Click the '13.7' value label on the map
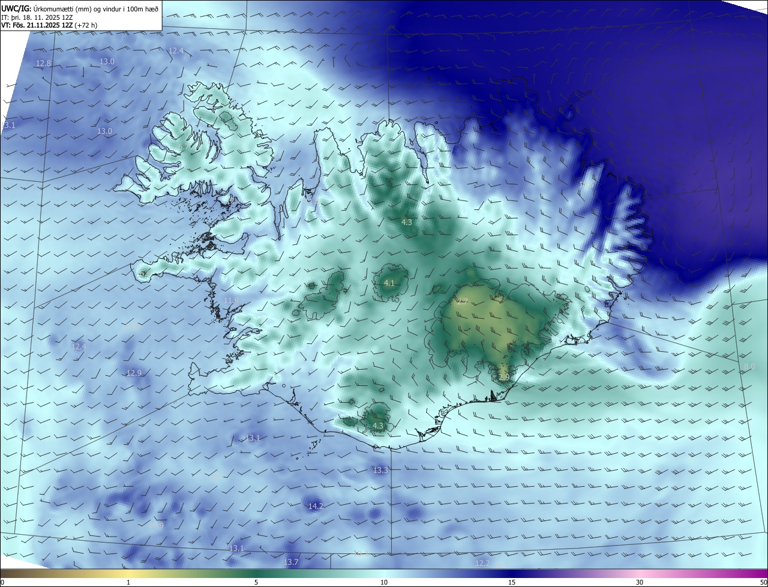768x587 pixels. 291,562
